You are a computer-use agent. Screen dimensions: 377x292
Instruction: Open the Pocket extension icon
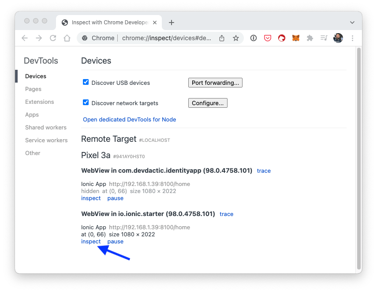point(268,38)
